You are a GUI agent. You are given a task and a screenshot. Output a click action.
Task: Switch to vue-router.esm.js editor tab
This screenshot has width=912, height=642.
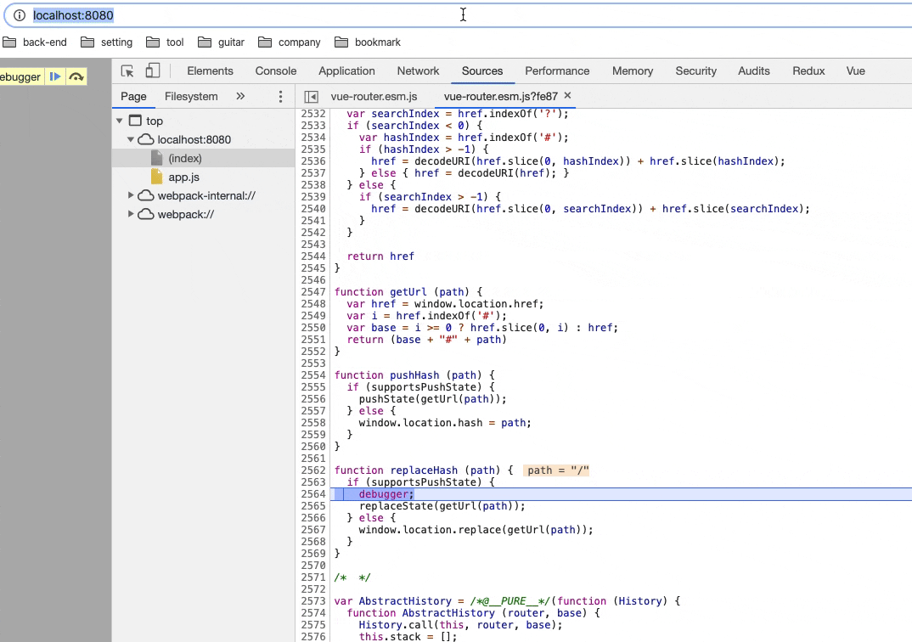(x=374, y=97)
